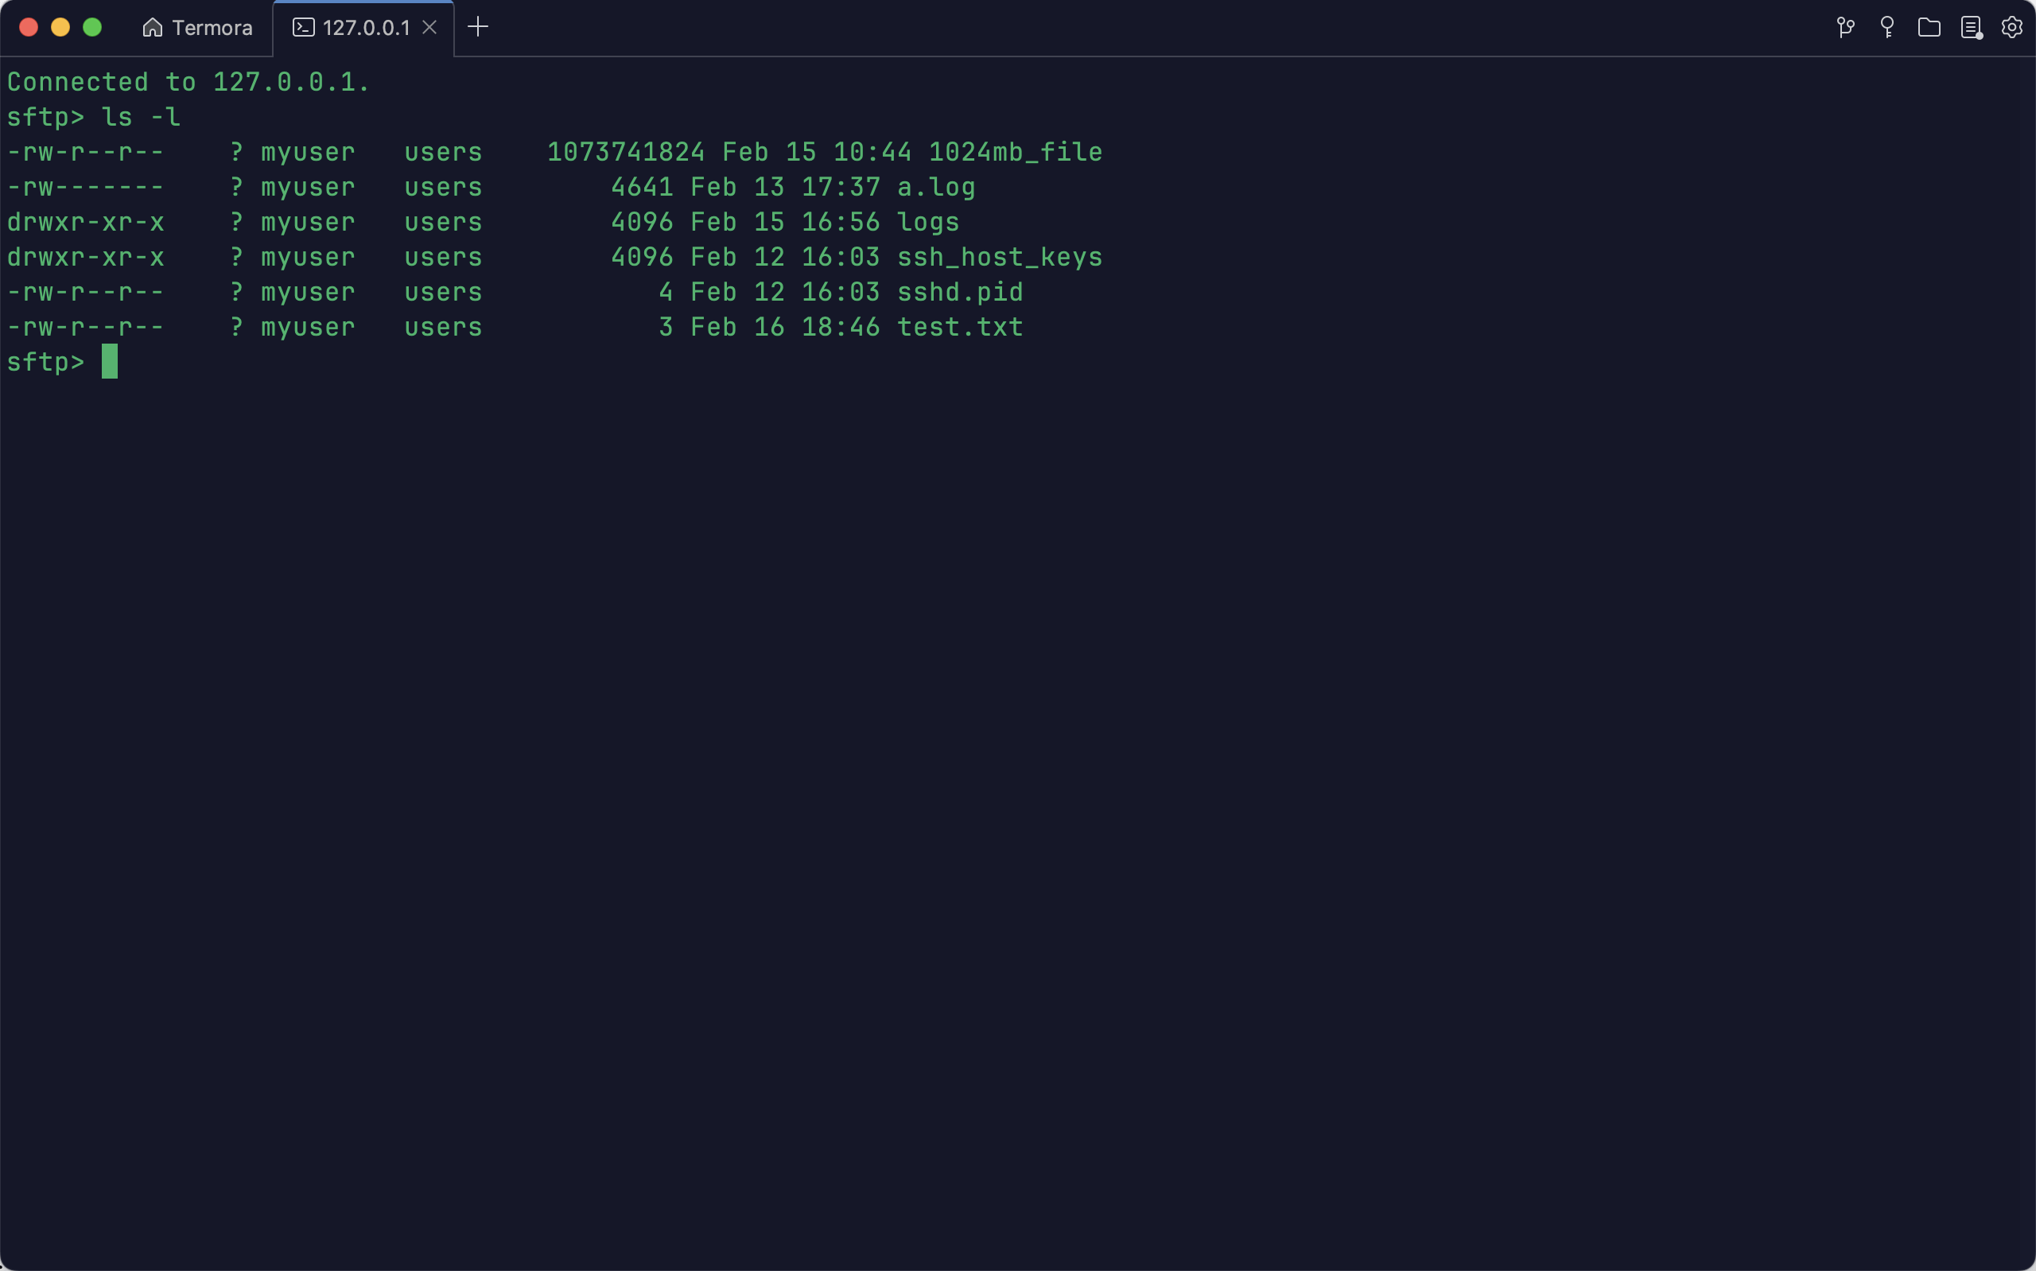Select the 127.0.0.1 terminal tab
Viewport: 2036px width, 1271px height.
[x=366, y=28]
